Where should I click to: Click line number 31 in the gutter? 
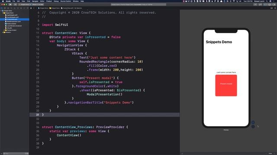click(x=38, y=115)
